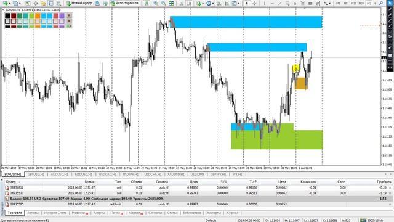Viewport: 394px width, 222px height.
Task: Select the trendline drawing tool
Action: click(279, 3)
